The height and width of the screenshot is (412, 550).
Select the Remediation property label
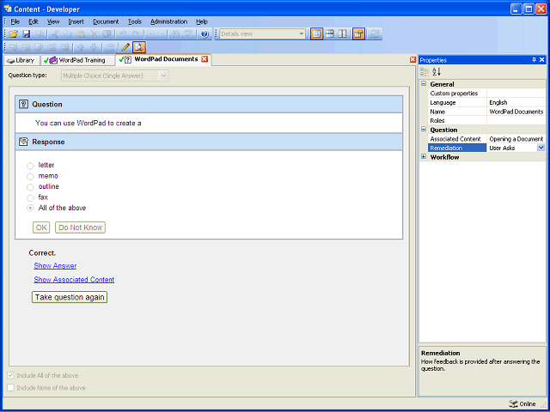coord(457,148)
